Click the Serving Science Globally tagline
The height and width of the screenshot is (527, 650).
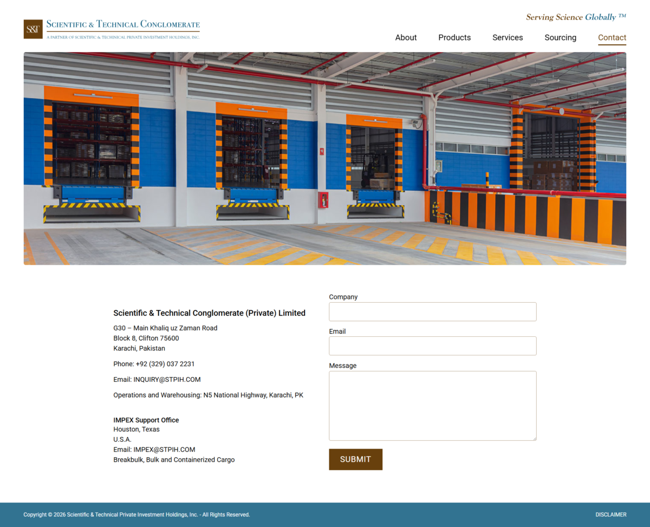click(575, 17)
